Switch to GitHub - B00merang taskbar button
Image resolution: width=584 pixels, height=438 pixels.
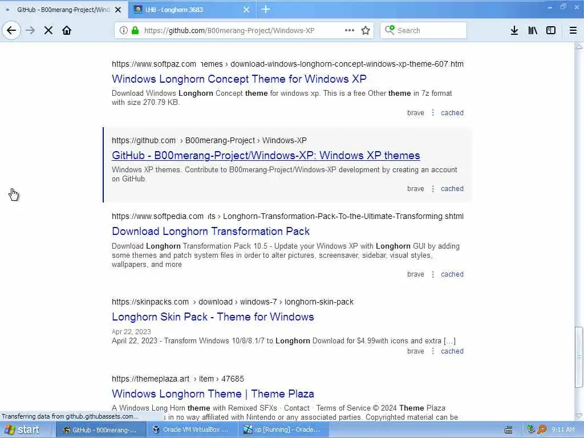pyautogui.click(x=100, y=430)
